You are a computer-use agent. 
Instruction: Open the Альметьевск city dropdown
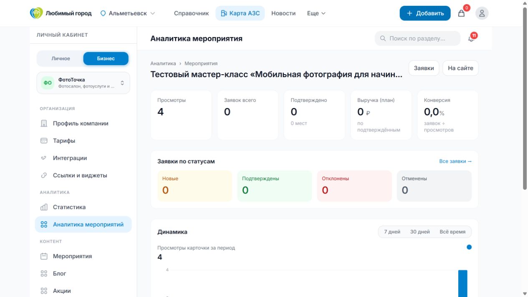click(x=128, y=13)
